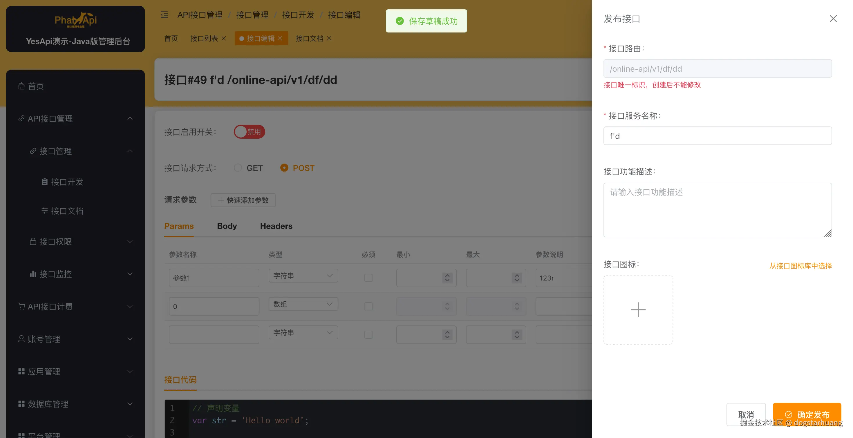Click the API接口计费 shopping cart icon

(x=21, y=306)
